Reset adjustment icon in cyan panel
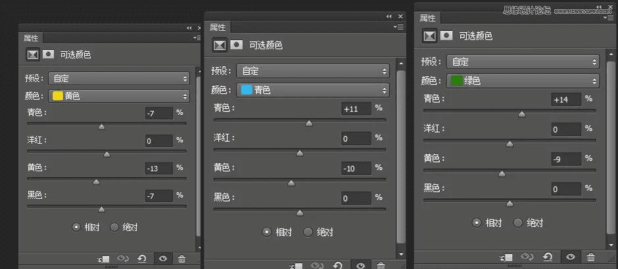 (337, 266)
